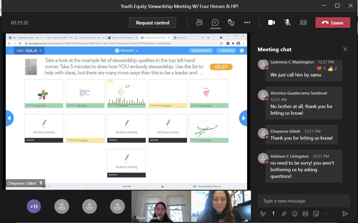358x223 pixels.
Task: Click the thumbs up reaction on Lawrence's message
Action: [x=330, y=69]
